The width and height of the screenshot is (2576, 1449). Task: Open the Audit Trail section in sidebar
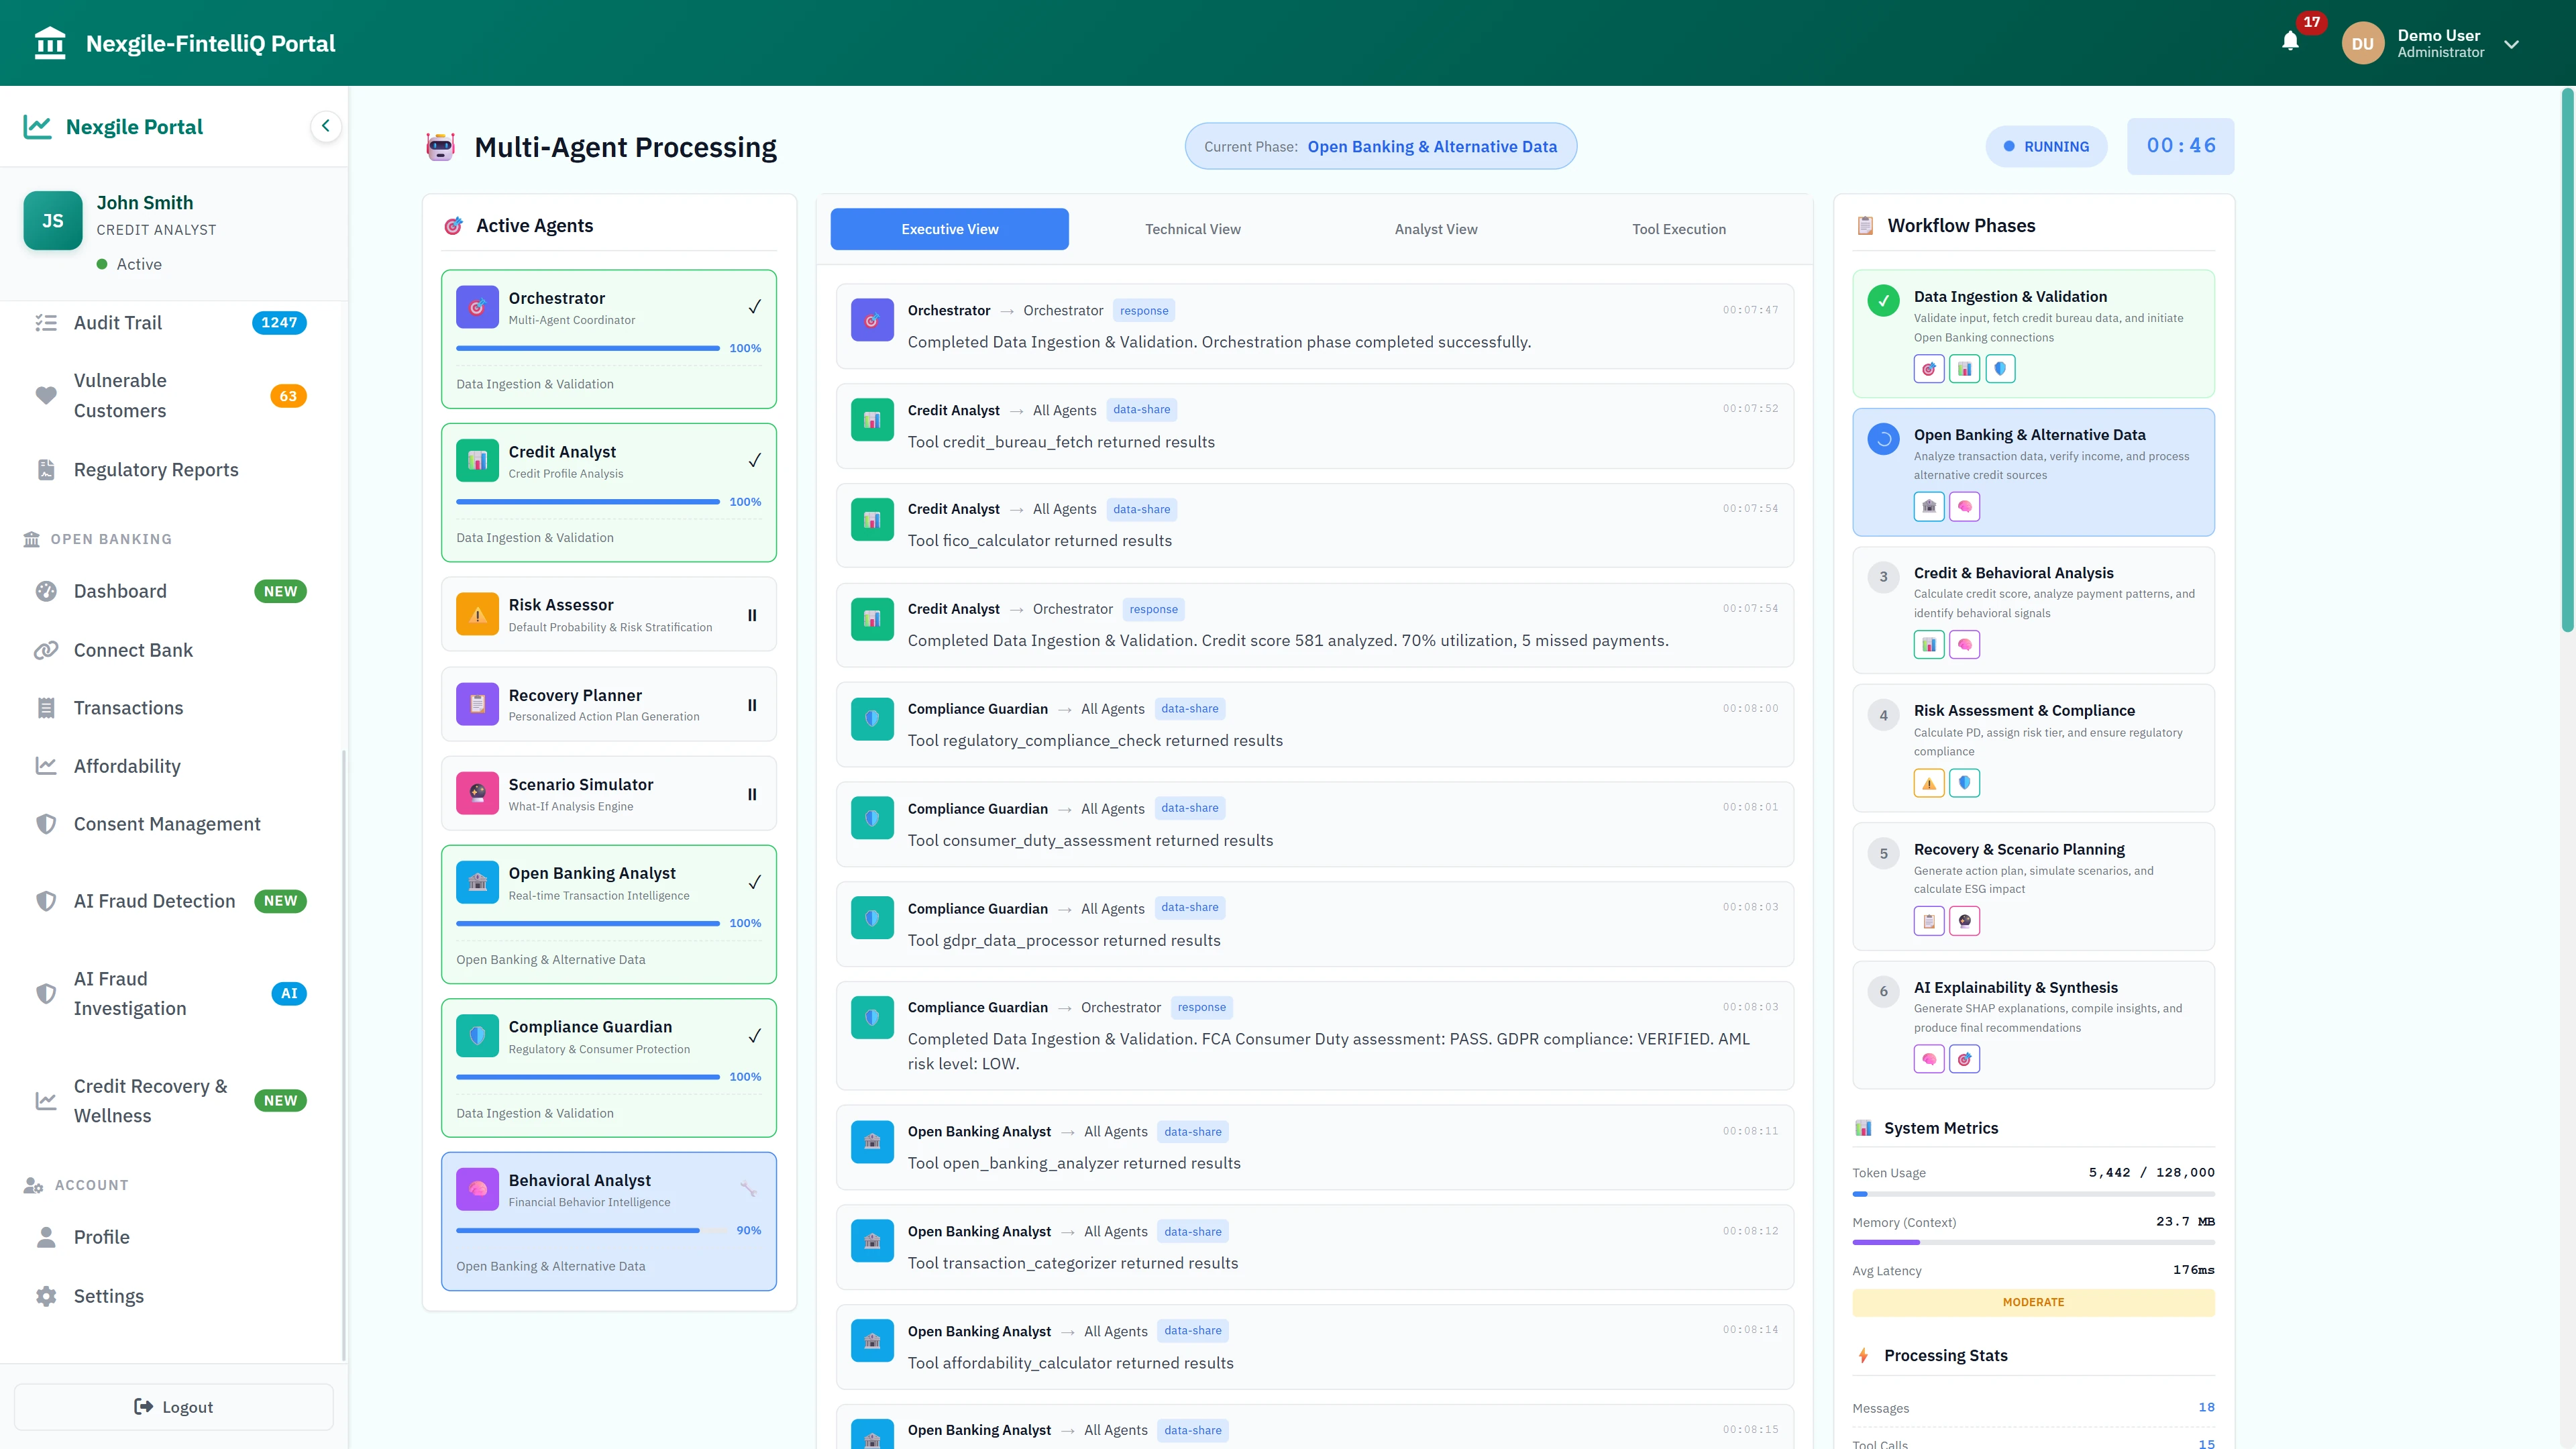pos(117,322)
